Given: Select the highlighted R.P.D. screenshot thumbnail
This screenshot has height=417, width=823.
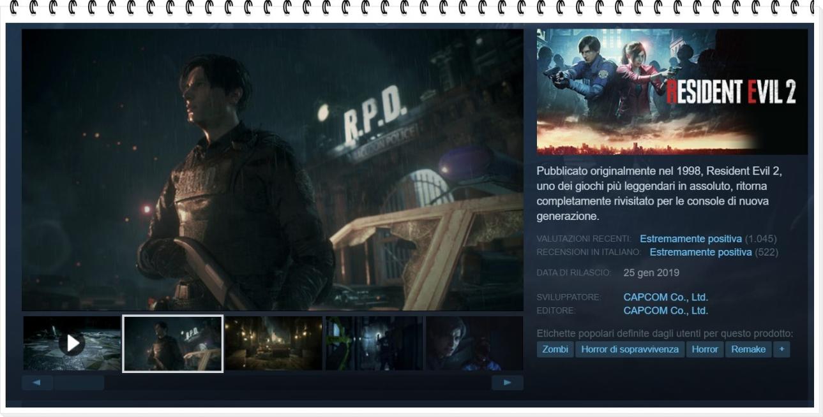Looking at the screenshot, I should coord(172,344).
